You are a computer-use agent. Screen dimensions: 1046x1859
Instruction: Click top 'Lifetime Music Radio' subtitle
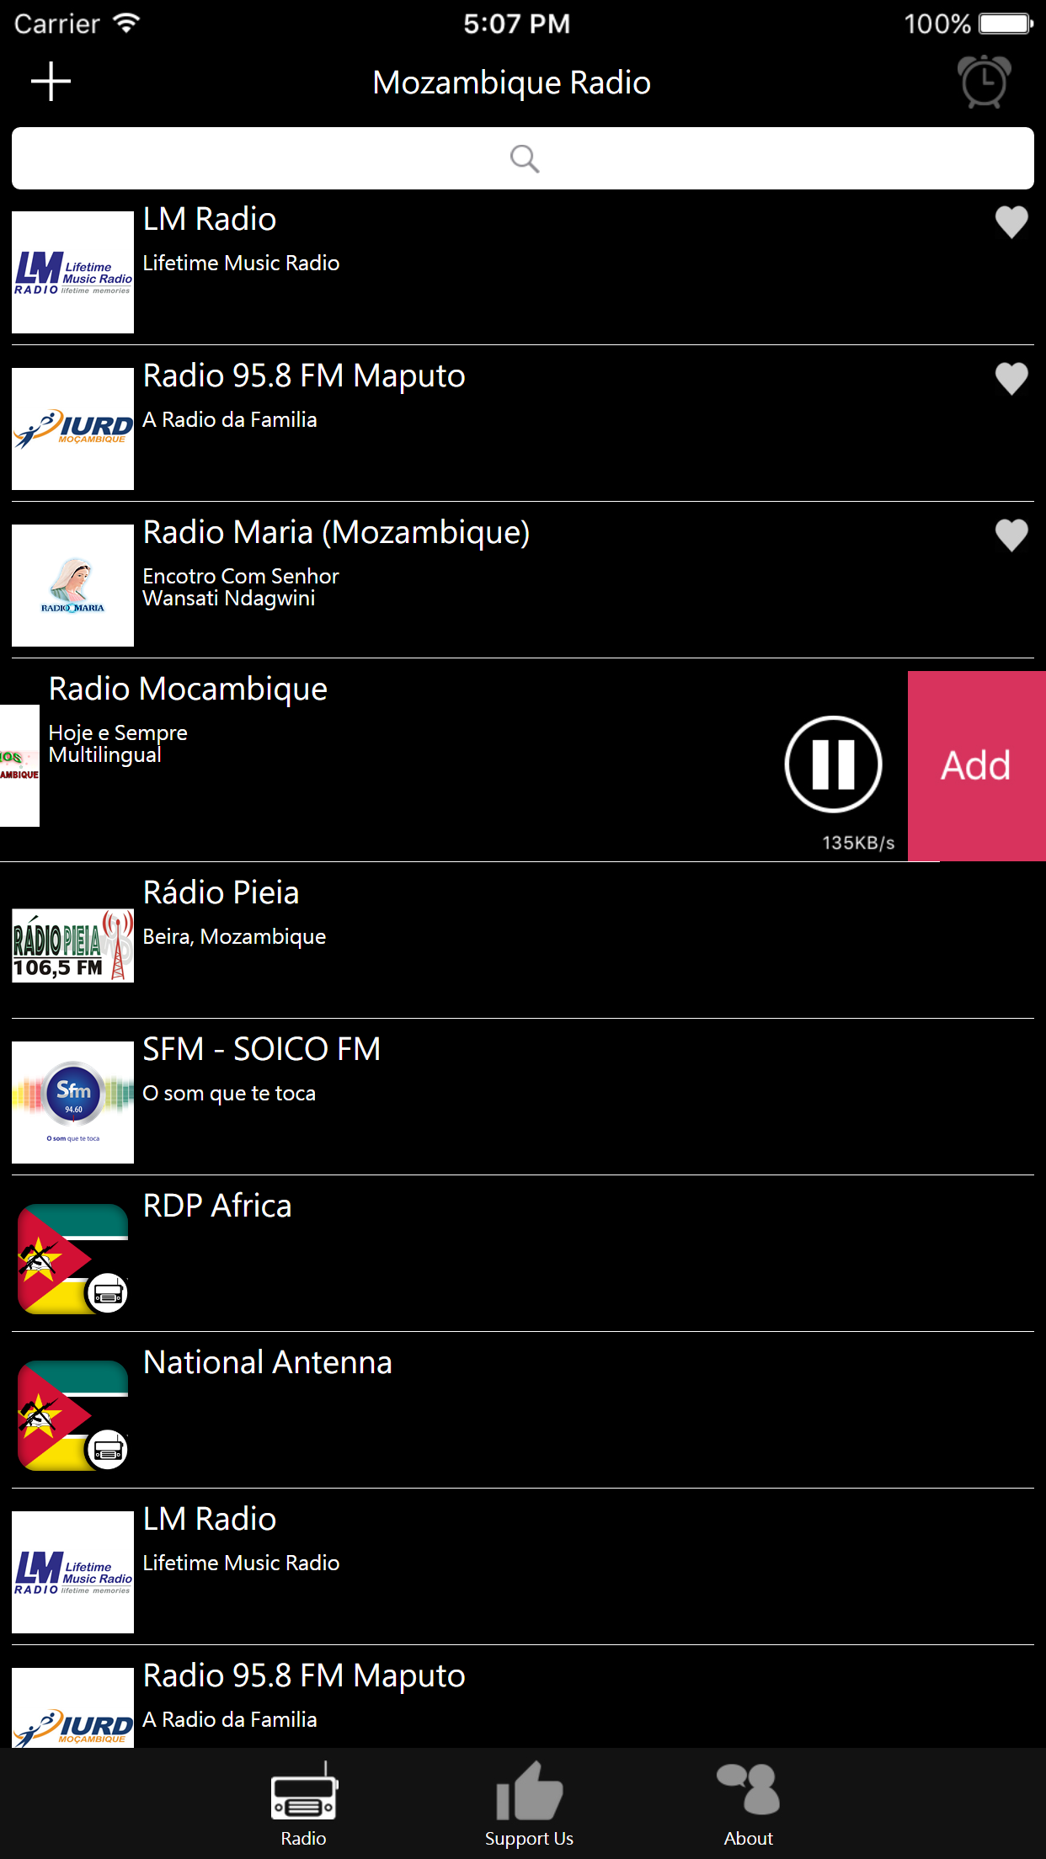[241, 263]
